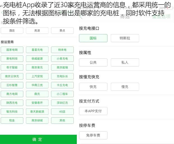Click the 陕西充电 operator chip
Image resolution: width=174 pixels, height=144 pixels.
pos(12,103)
